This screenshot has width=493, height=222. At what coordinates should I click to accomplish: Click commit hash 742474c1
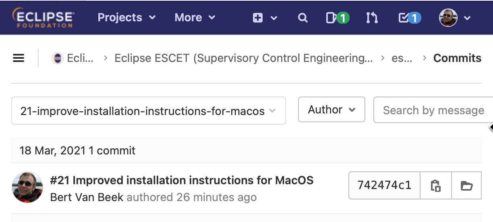[384, 185]
